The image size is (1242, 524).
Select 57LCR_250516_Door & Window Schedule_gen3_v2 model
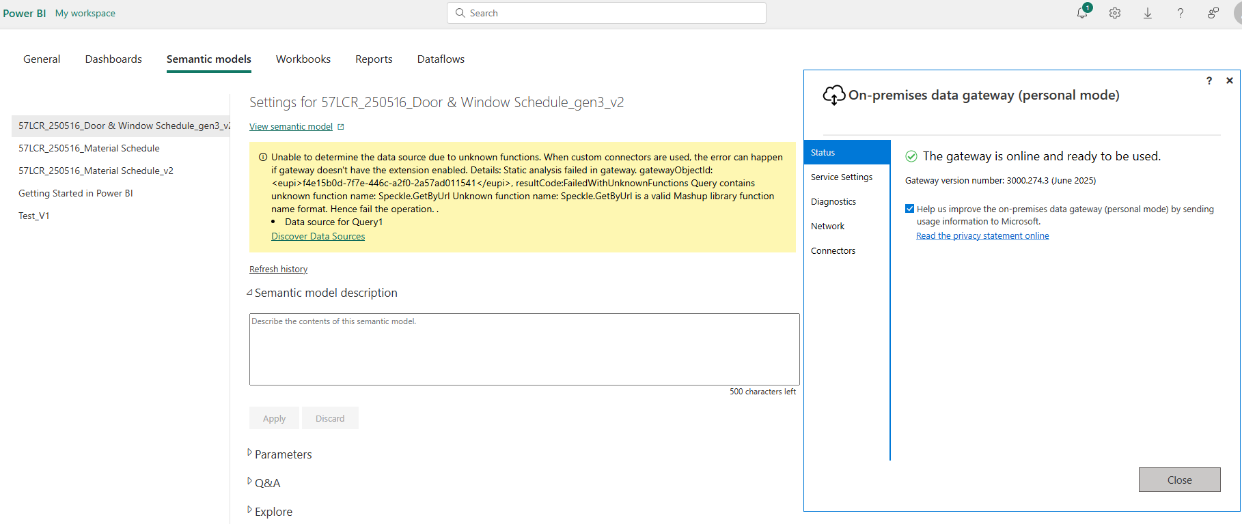tap(121, 126)
